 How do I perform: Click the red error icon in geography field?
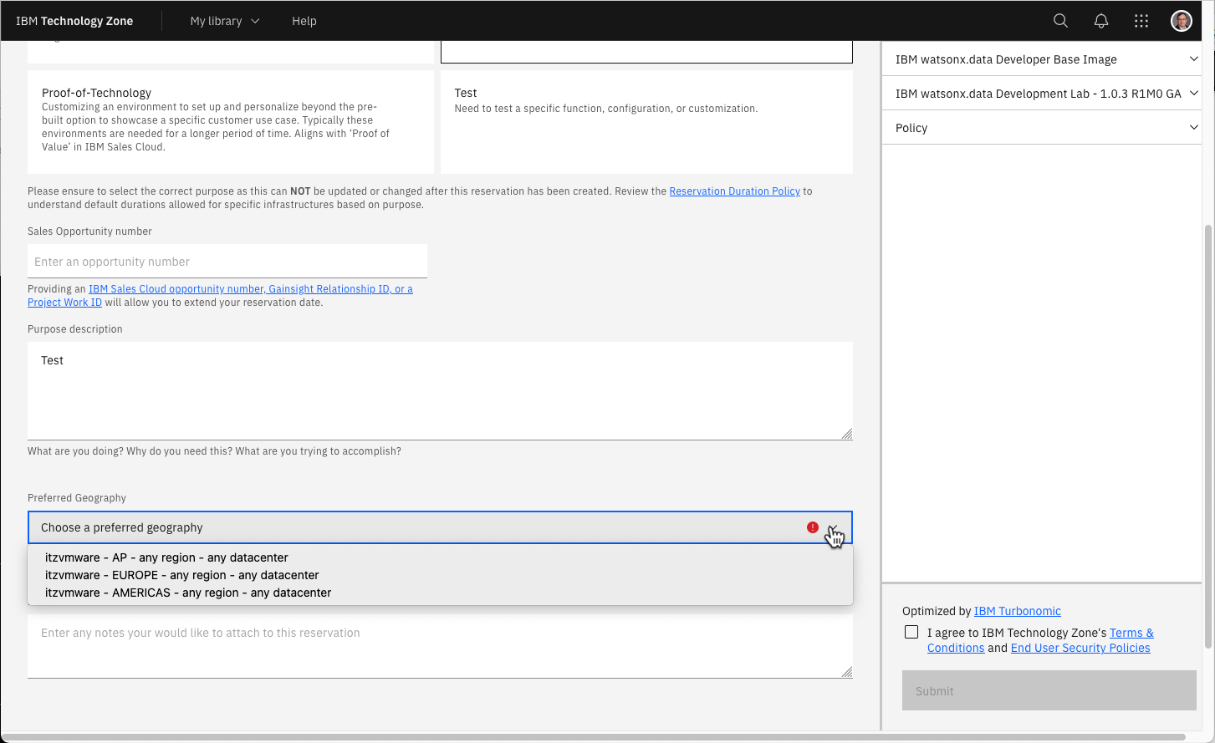point(813,527)
